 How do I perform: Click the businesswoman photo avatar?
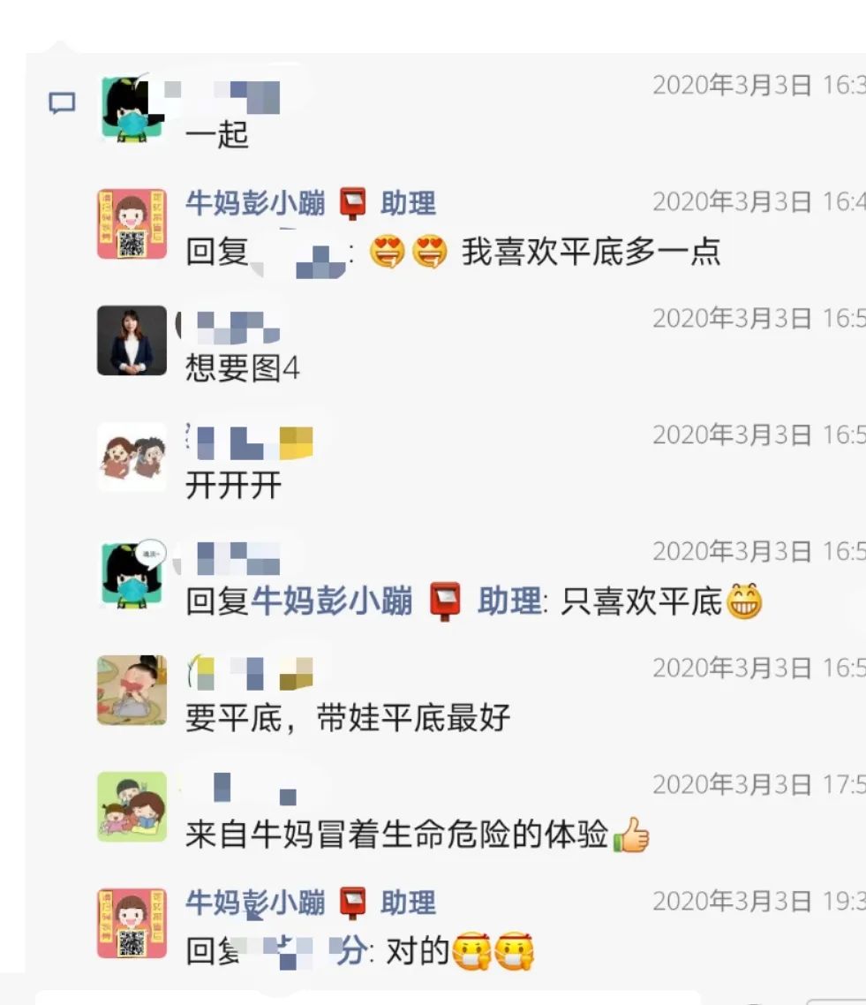point(132,340)
